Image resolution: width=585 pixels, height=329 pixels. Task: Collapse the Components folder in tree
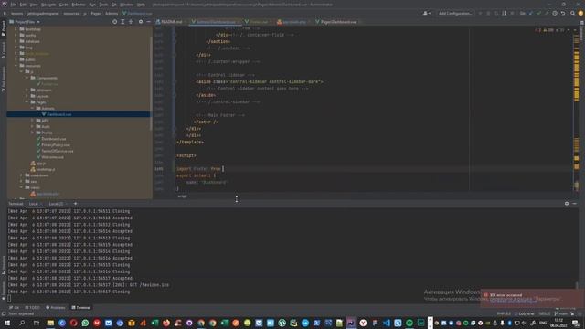pyautogui.click(x=27, y=78)
